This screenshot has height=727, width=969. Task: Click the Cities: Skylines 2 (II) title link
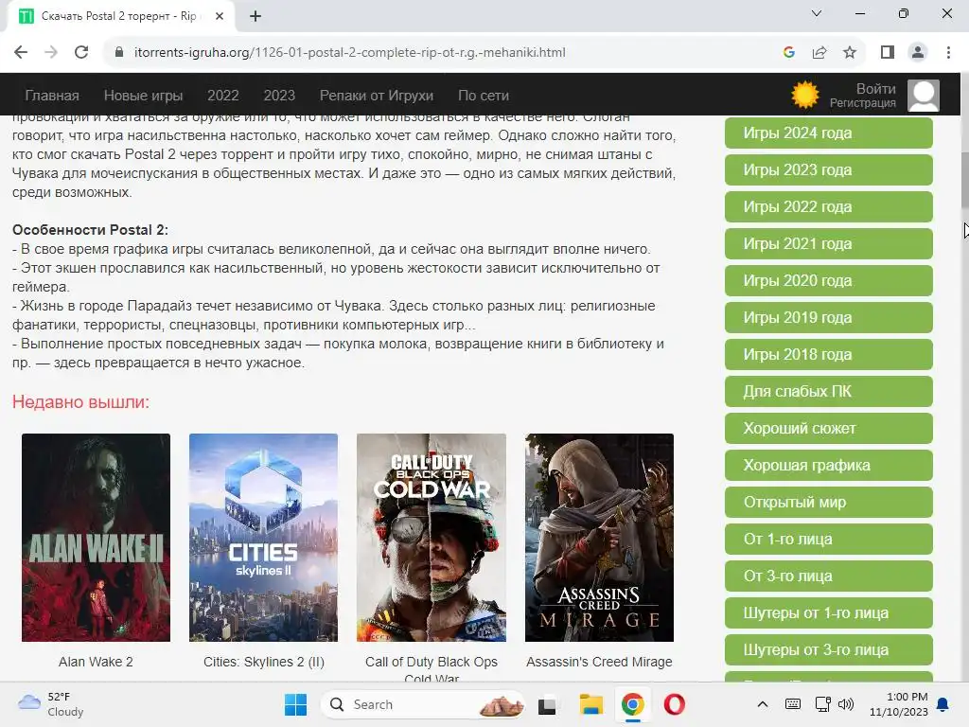pyautogui.click(x=264, y=662)
